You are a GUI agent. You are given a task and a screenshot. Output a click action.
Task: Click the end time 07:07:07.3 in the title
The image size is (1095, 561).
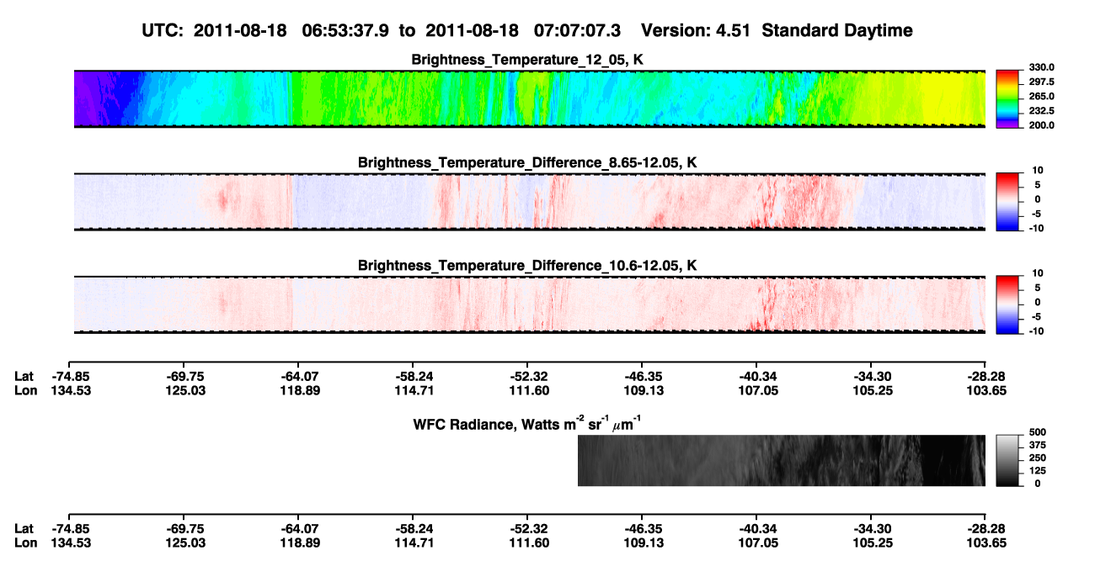click(x=577, y=30)
